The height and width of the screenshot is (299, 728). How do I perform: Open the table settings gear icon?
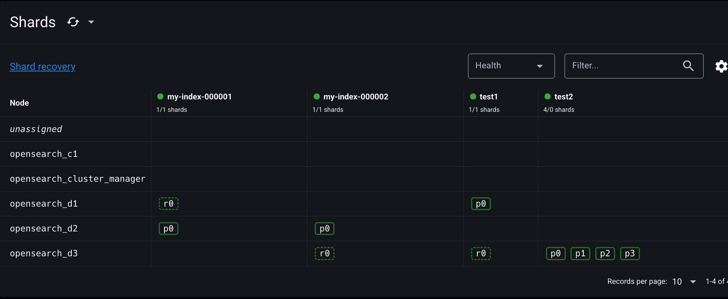721,66
